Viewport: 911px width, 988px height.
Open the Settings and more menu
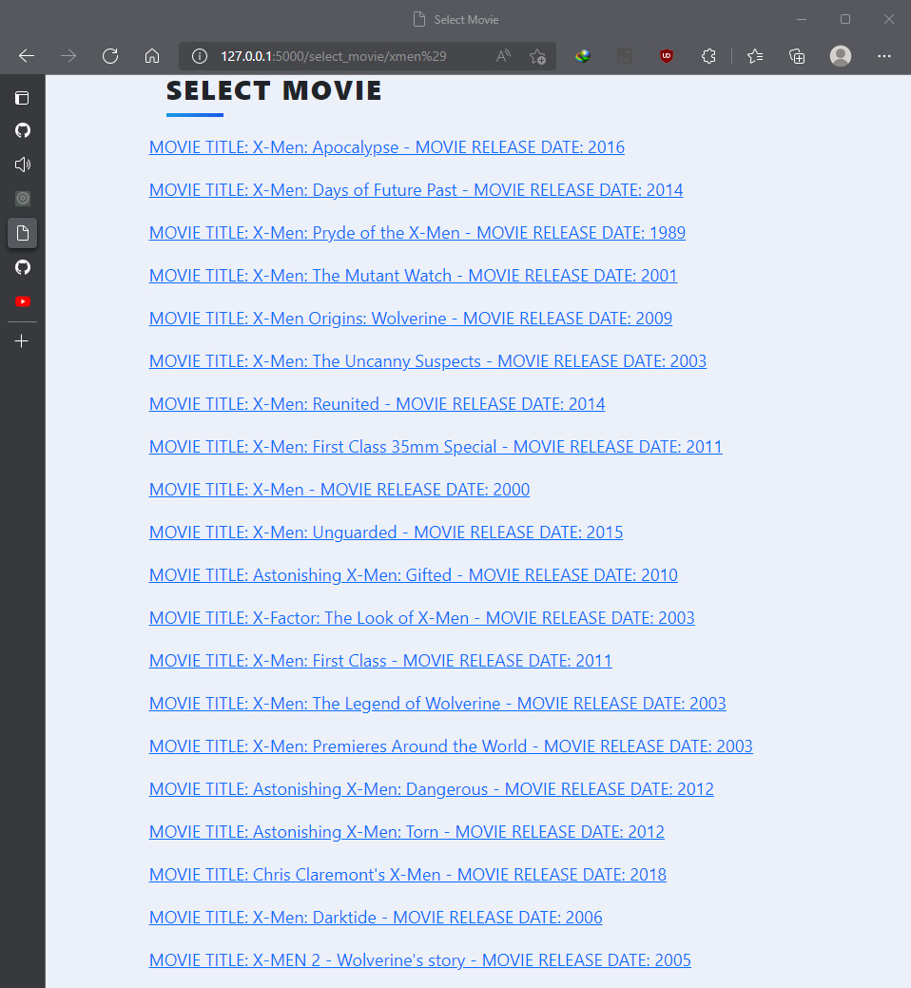pyautogui.click(x=884, y=56)
